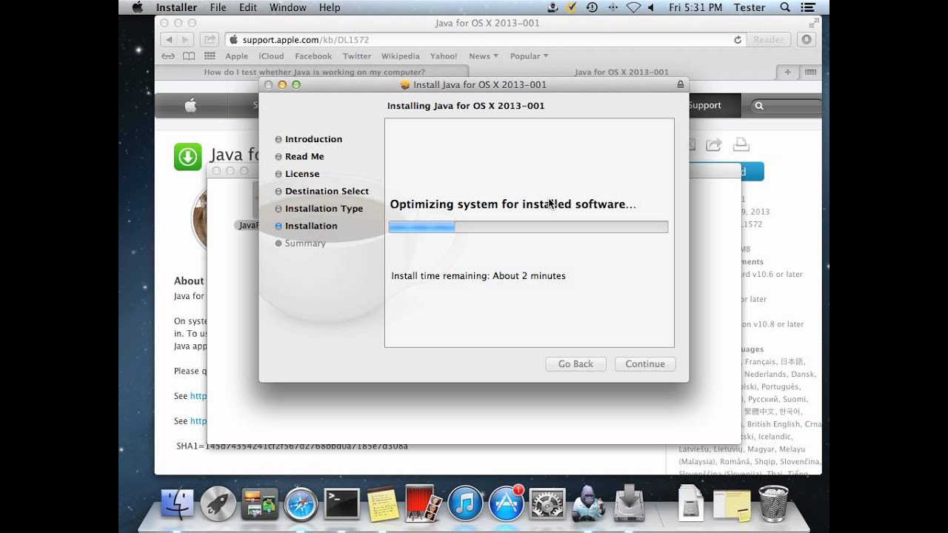Click the Reader button in Safari
Screen dimensions: 948x533
(x=769, y=39)
